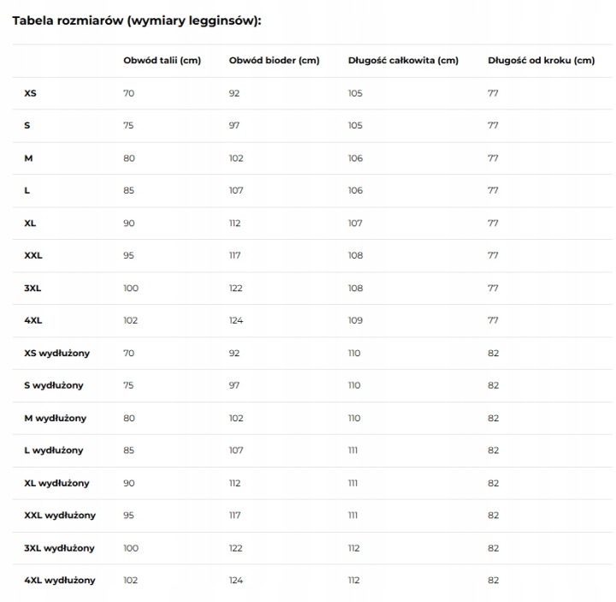Select the '4XL wydłużony' row label

60,580
